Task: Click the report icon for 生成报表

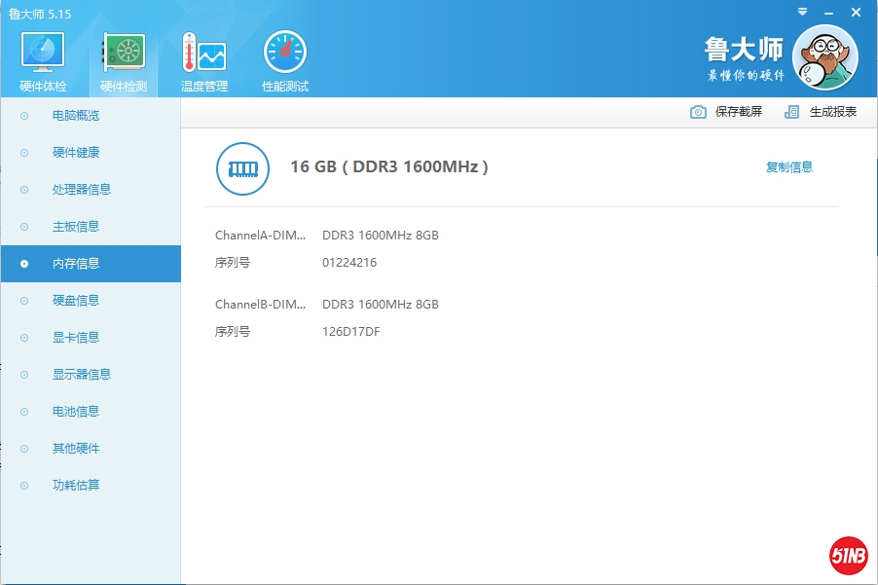Action: tap(792, 112)
